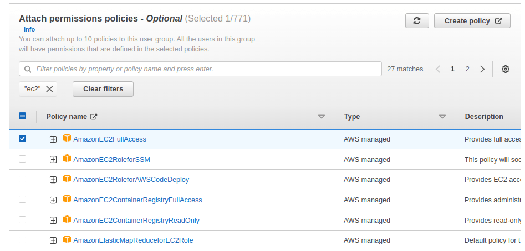This screenshot has height=251, width=525.
Task: Click the Create policy button
Action: pyautogui.click(x=472, y=20)
